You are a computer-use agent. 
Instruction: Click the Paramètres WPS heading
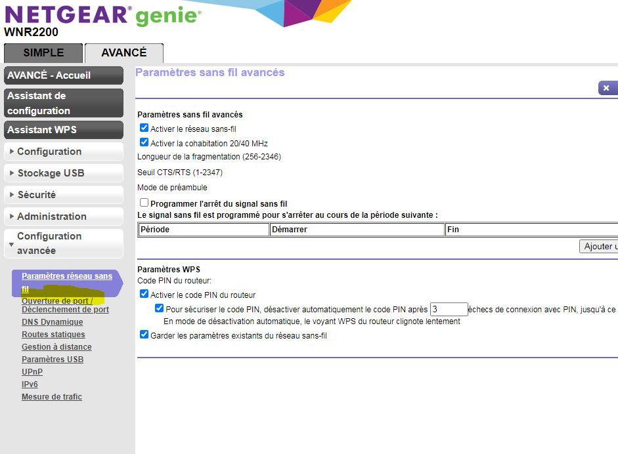[169, 270]
